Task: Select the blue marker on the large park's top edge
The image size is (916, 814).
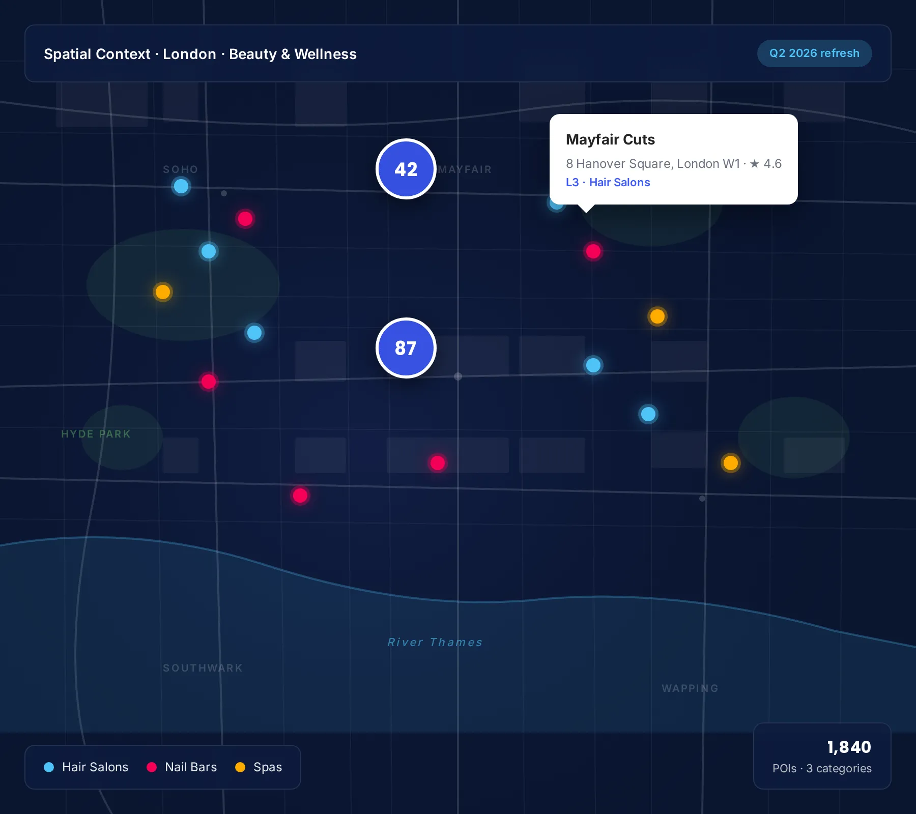Action: pos(209,251)
